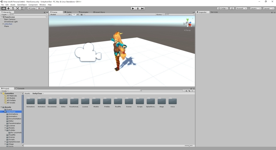276x150 pixels.
Task: Open the Window menu
Action: point(43,5)
